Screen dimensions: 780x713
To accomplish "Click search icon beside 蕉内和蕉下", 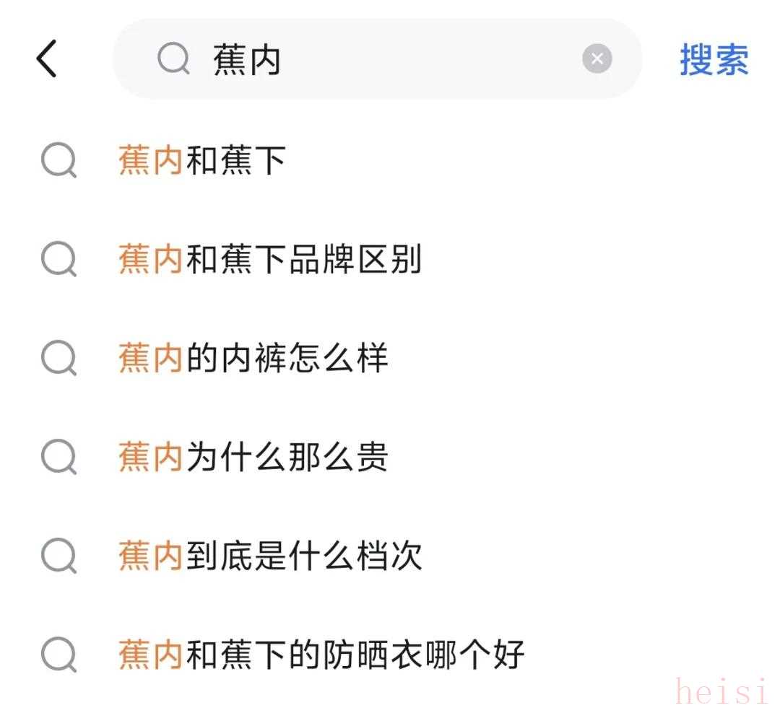I will pos(58,160).
